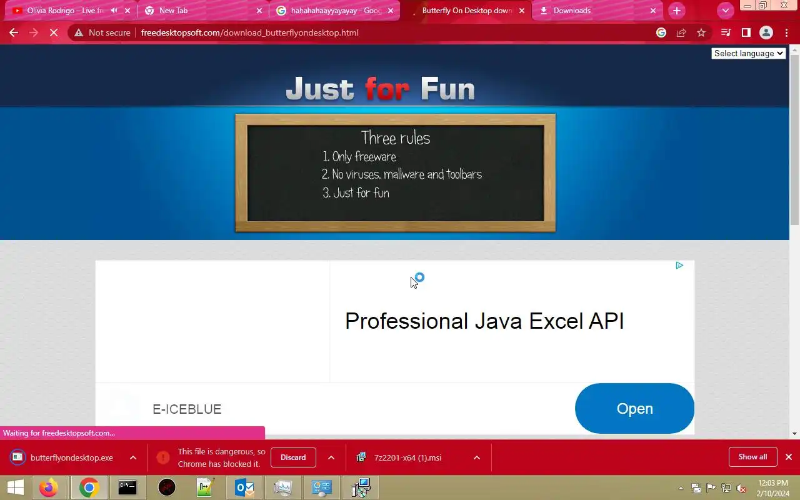Screen dimensions: 800x500
Task: Open the installer icon in taskbar
Action: pyautogui.click(x=361, y=487)
